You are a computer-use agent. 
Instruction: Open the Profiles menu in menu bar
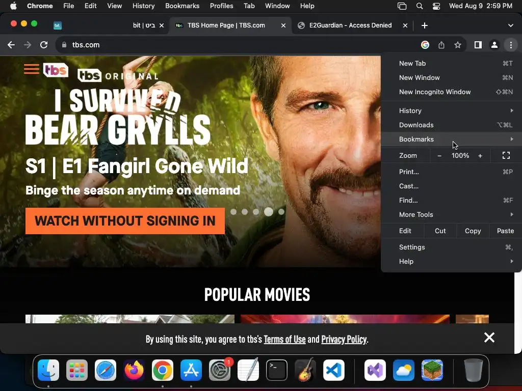[x=221, y=6]
